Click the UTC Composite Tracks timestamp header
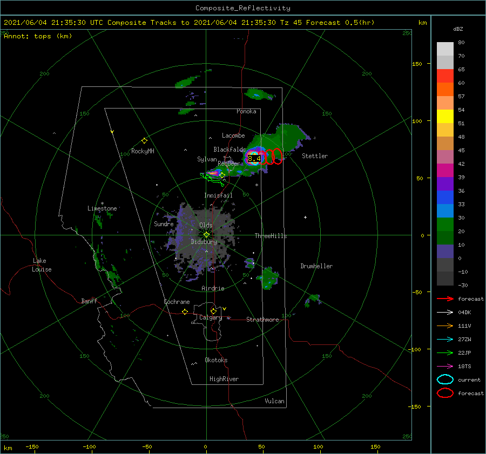The image size is (486, 454). pos(189,23)
